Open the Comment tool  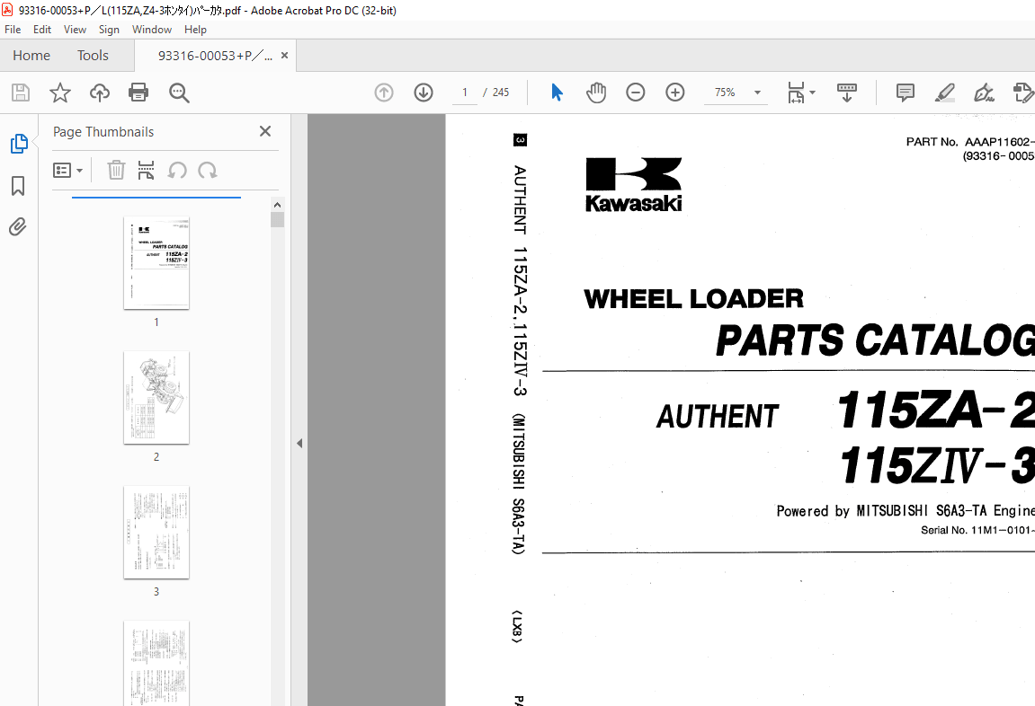[904, 92]
